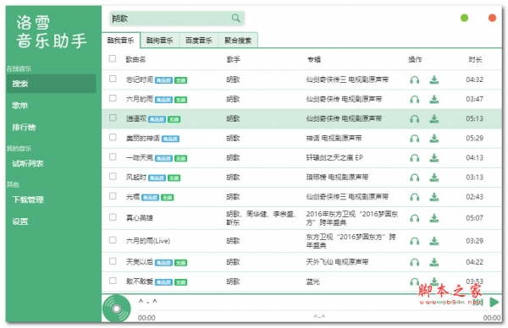508x328 pixels.
Task: Check the box for 六月的雨 (03:47)
Action: coord(113,98)
